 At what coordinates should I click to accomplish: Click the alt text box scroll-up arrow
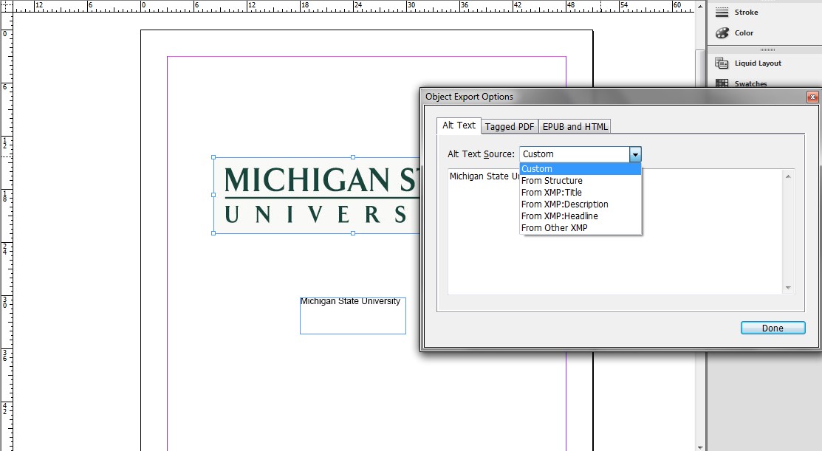[788, 176]
